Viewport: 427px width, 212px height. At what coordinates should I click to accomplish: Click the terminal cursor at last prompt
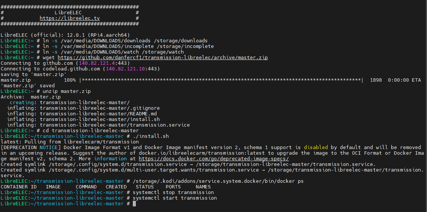pos(134,204)
